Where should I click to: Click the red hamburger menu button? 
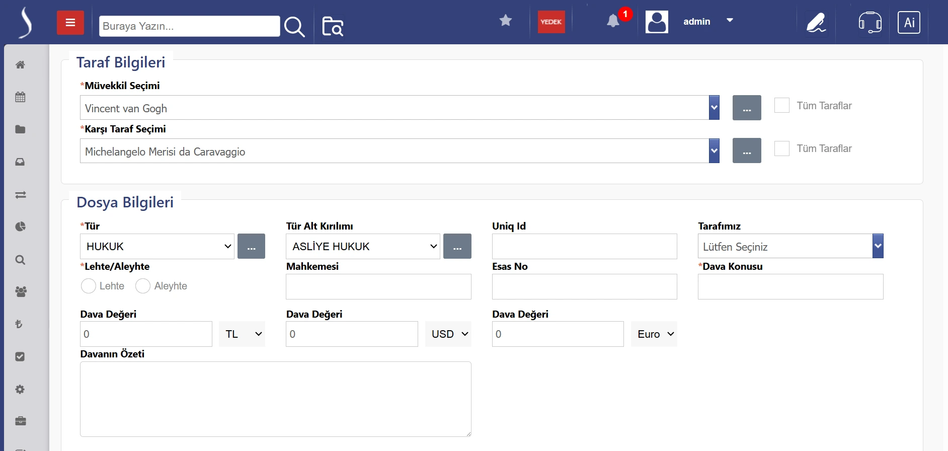coord(70,23)
